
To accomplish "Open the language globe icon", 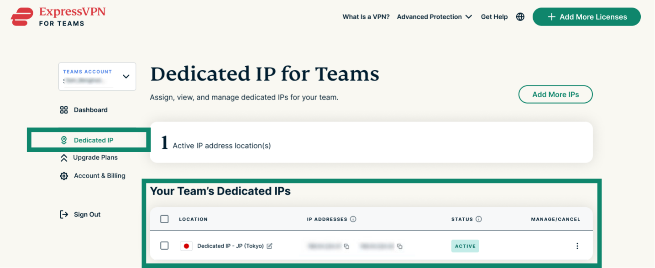I will tap(520, 17).
